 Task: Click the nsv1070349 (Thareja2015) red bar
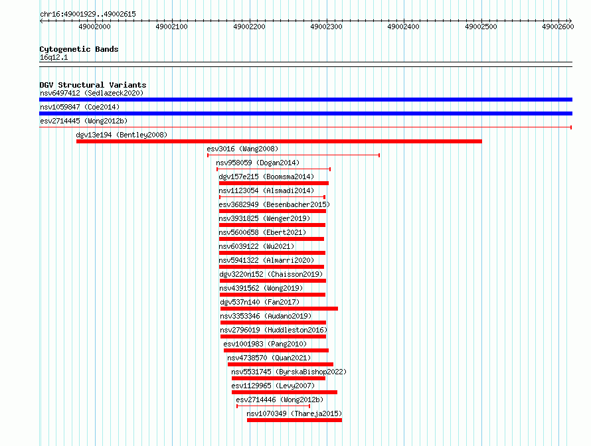pos(294,420)
